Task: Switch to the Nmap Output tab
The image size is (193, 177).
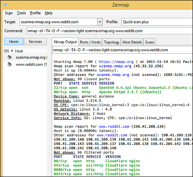Action: pyautogui.click(x=65, y=42)
